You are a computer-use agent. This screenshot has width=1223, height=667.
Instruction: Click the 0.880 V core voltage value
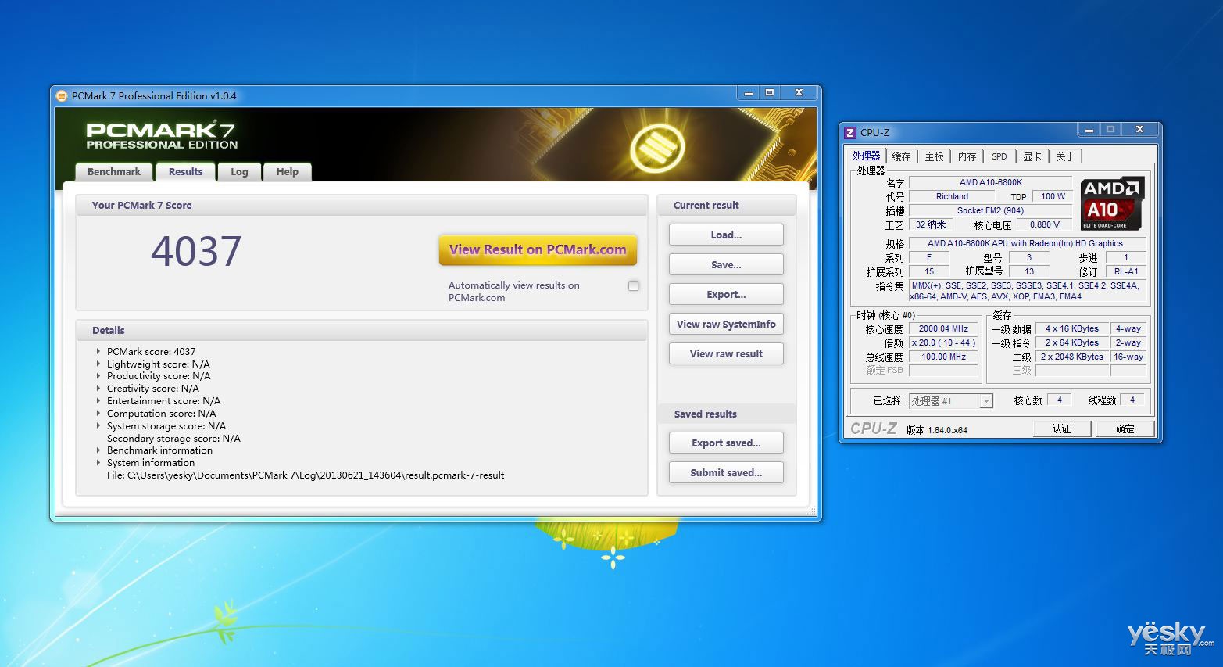tap(1045, 224)
